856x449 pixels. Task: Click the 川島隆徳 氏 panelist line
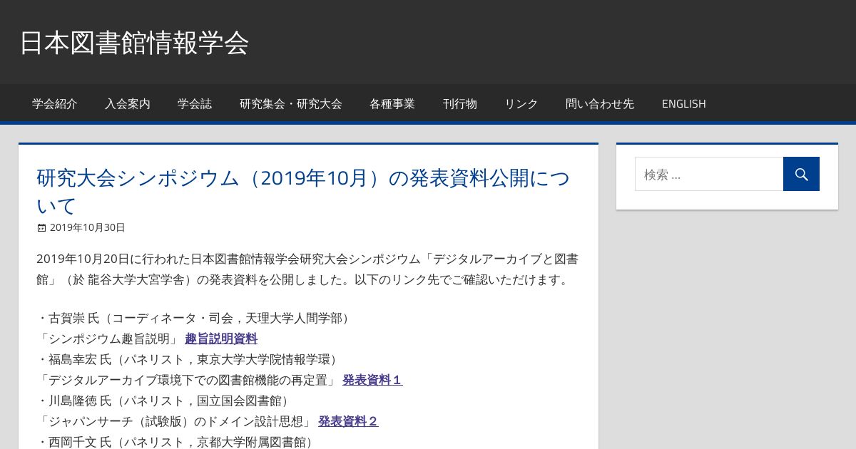point(164,401)
